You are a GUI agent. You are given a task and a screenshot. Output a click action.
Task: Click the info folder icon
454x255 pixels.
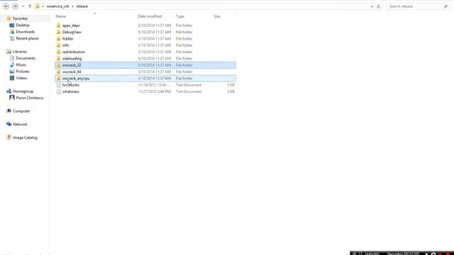[x=58, y=45]
